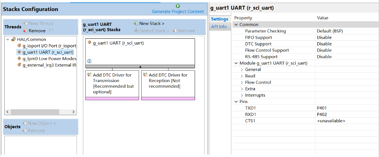Click the Property column header

point(243,18)
